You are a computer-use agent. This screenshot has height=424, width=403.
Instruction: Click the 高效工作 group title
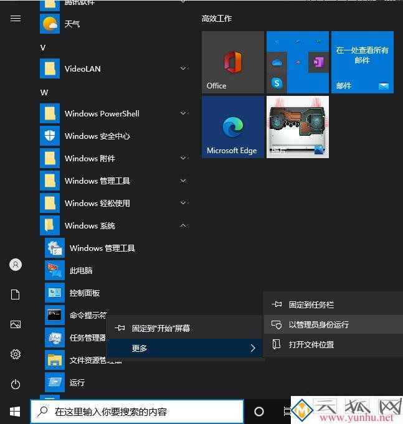(217, 19)
